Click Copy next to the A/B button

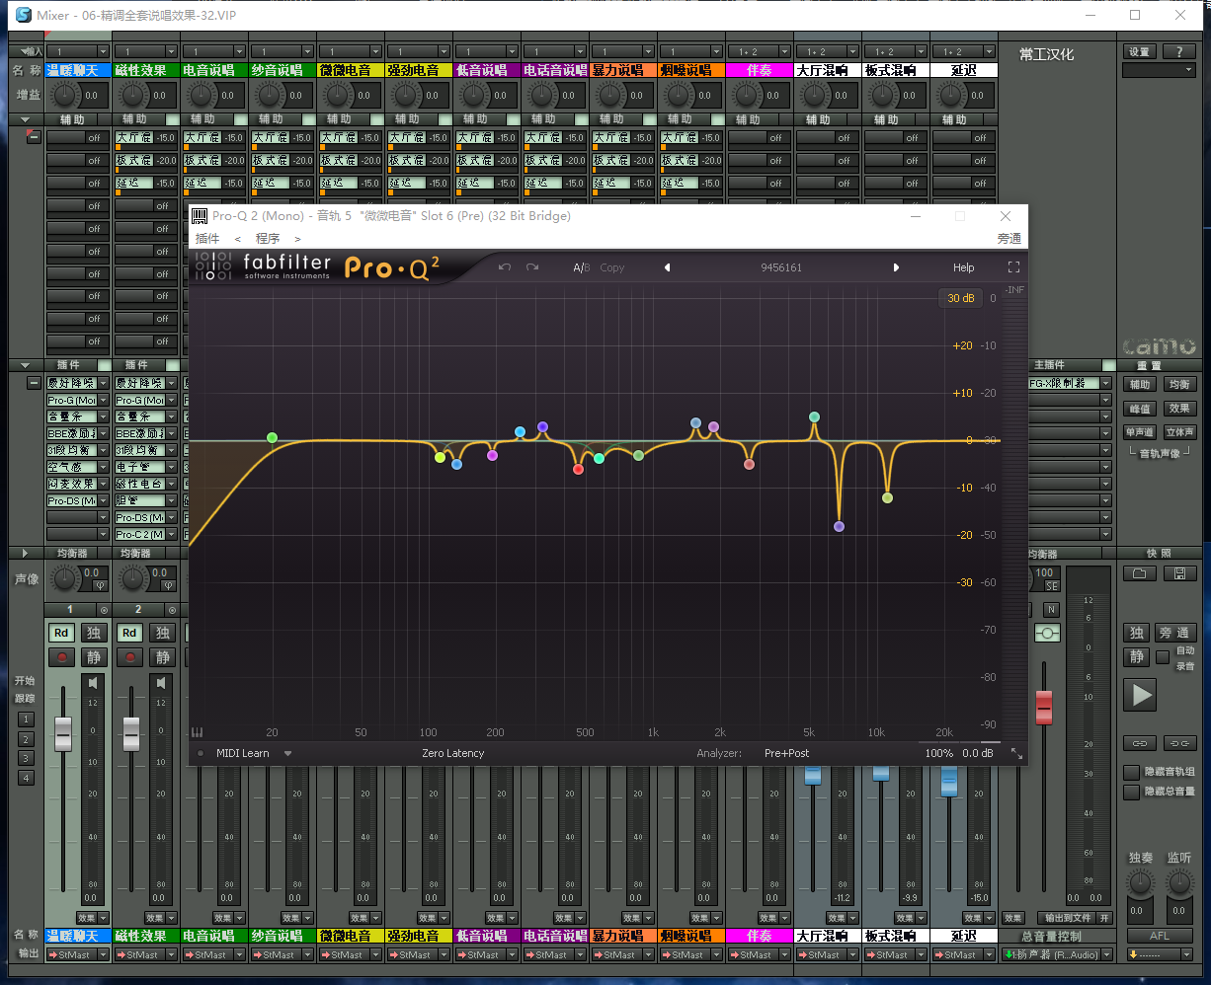[x=612, y=267]
